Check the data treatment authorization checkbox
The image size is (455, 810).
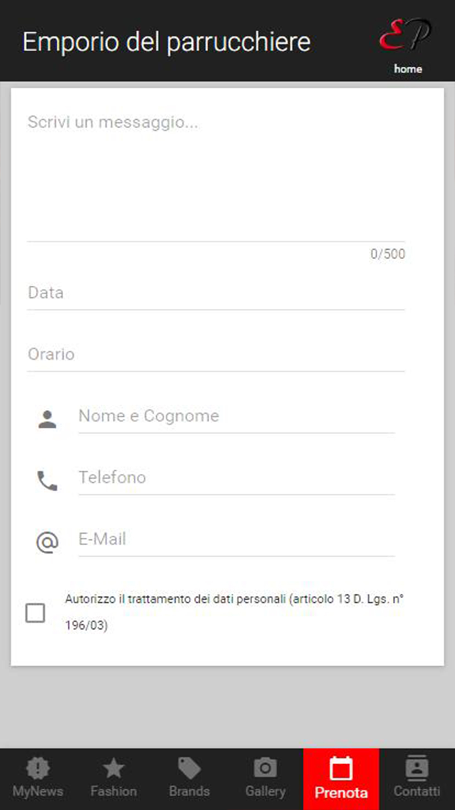click(x=35, y=613)
